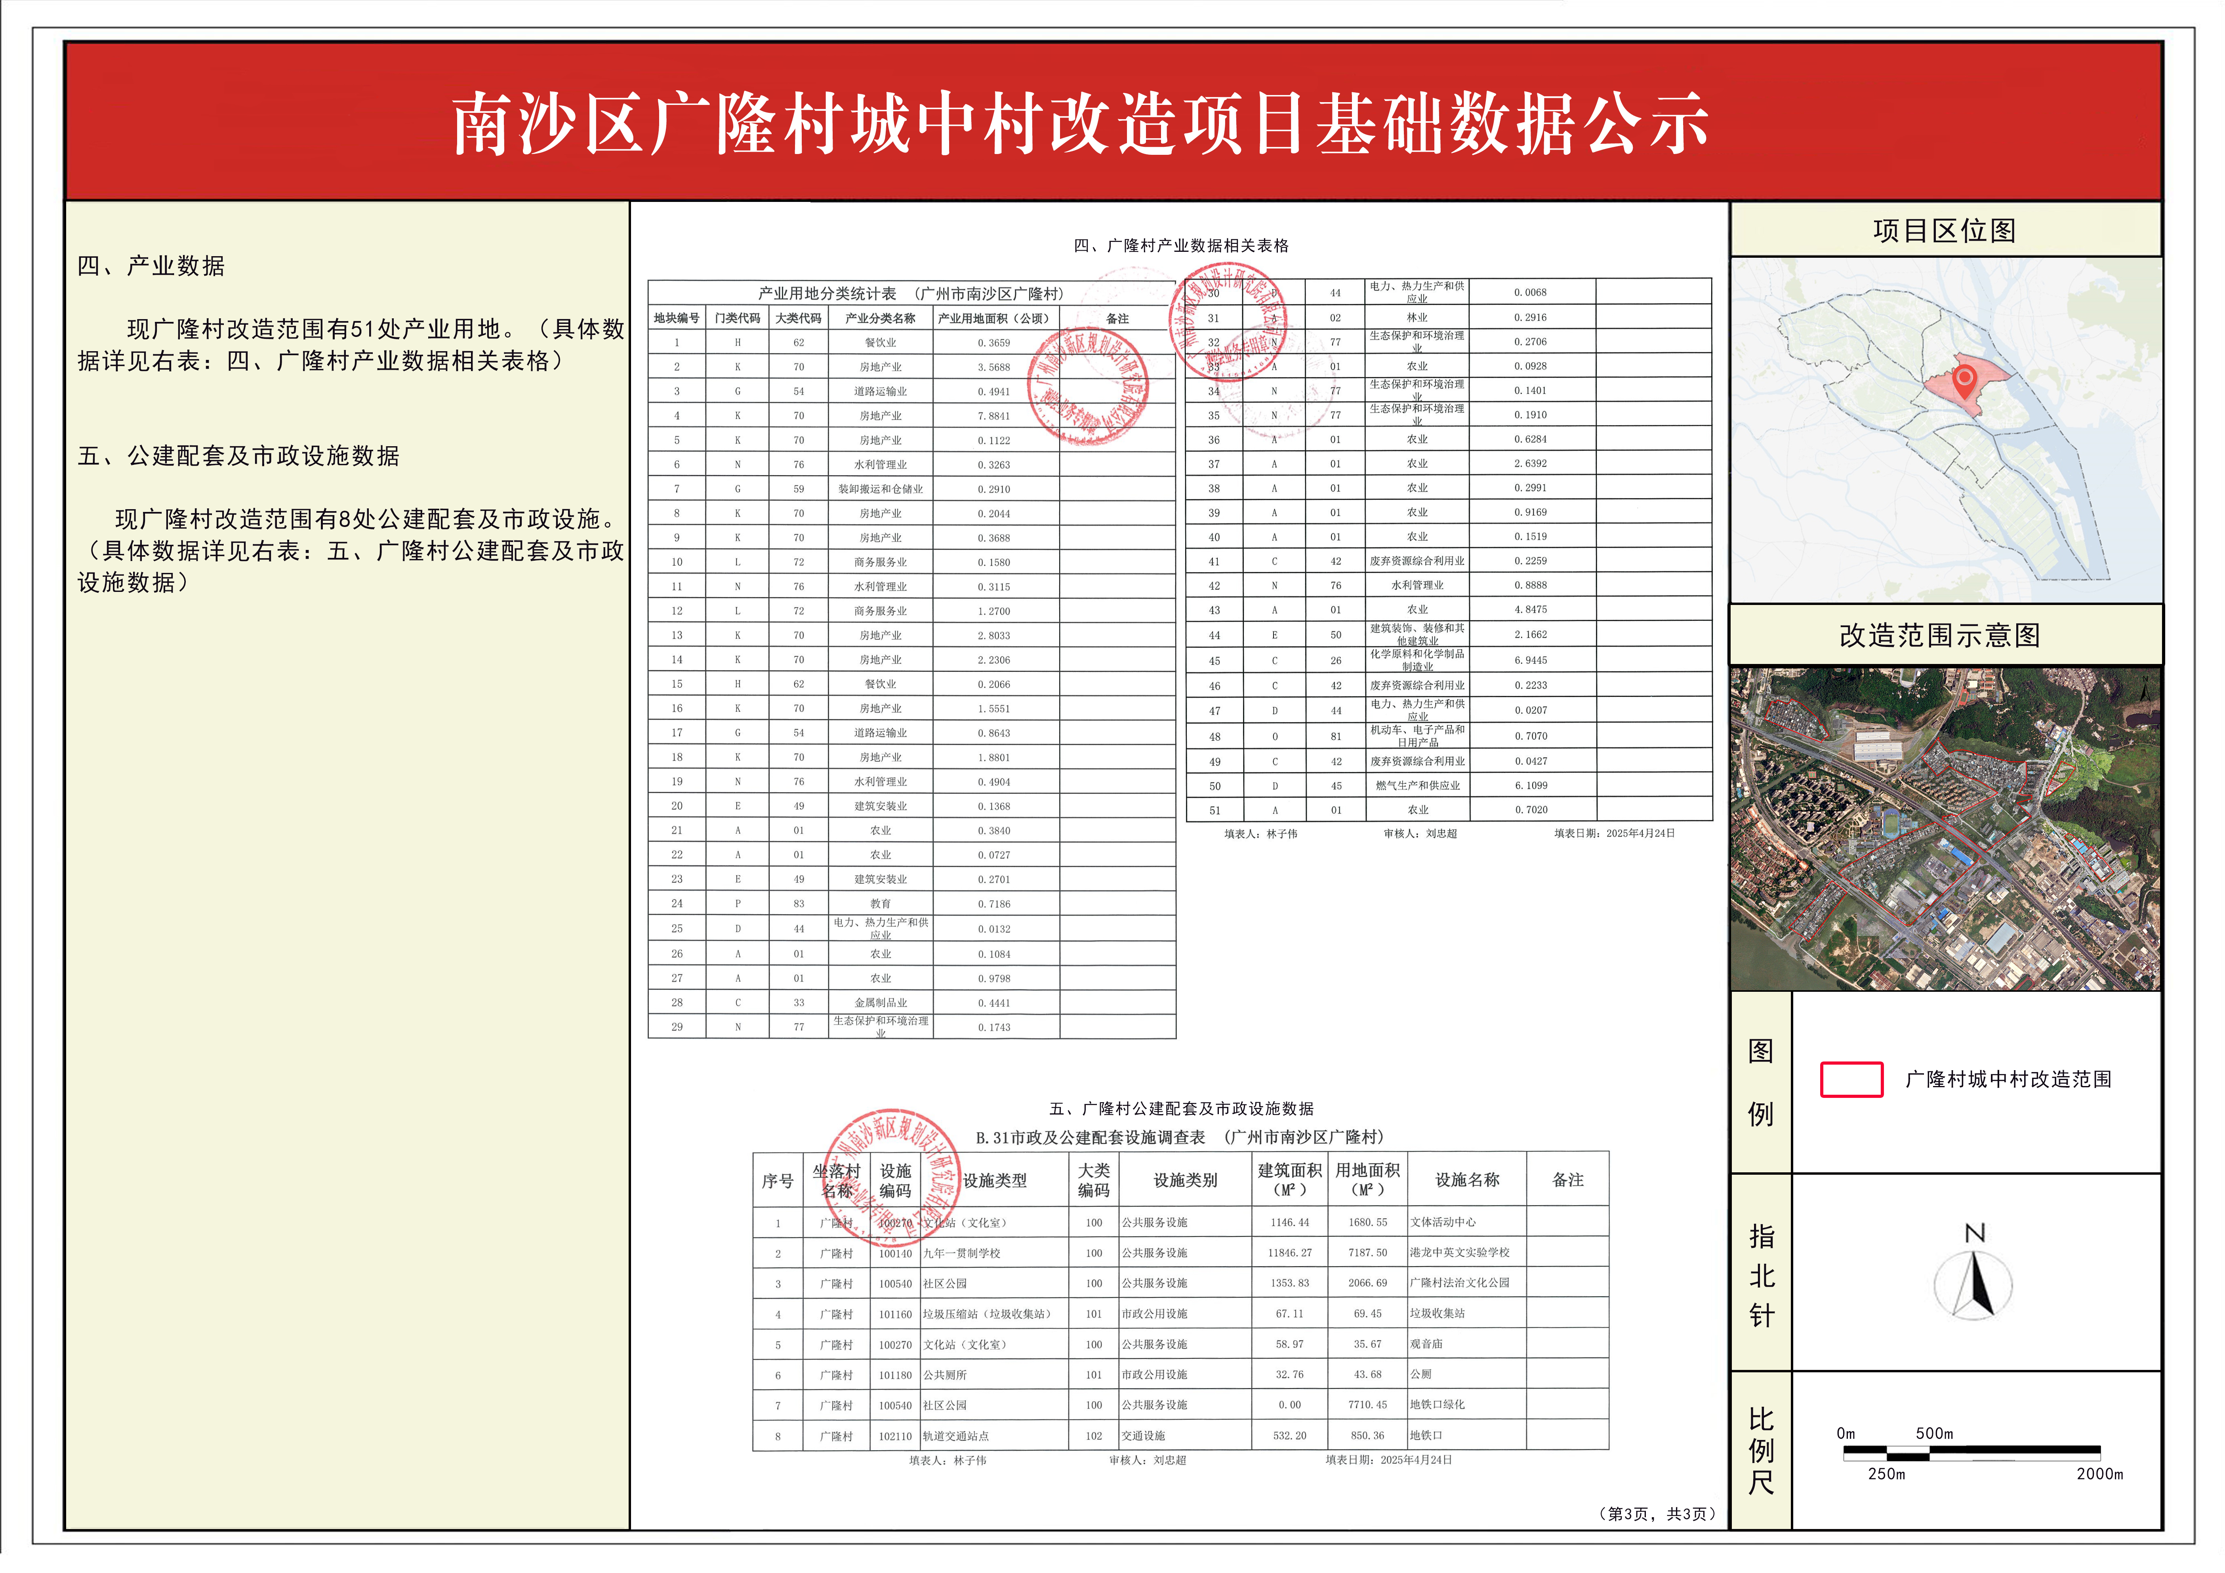Viewport: 2225px width, 1573px height.
Task: Select the area value 4.8475
Action: point(1530,610)
